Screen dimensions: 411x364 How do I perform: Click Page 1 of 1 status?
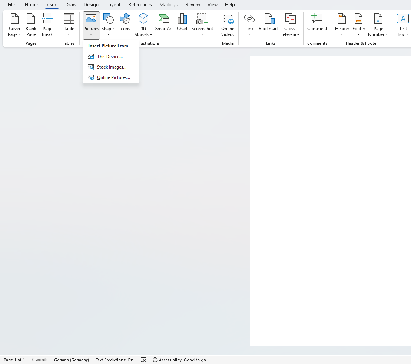tap(14, 360)
